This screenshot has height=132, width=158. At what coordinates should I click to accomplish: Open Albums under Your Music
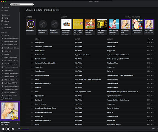tap(7, 21)
